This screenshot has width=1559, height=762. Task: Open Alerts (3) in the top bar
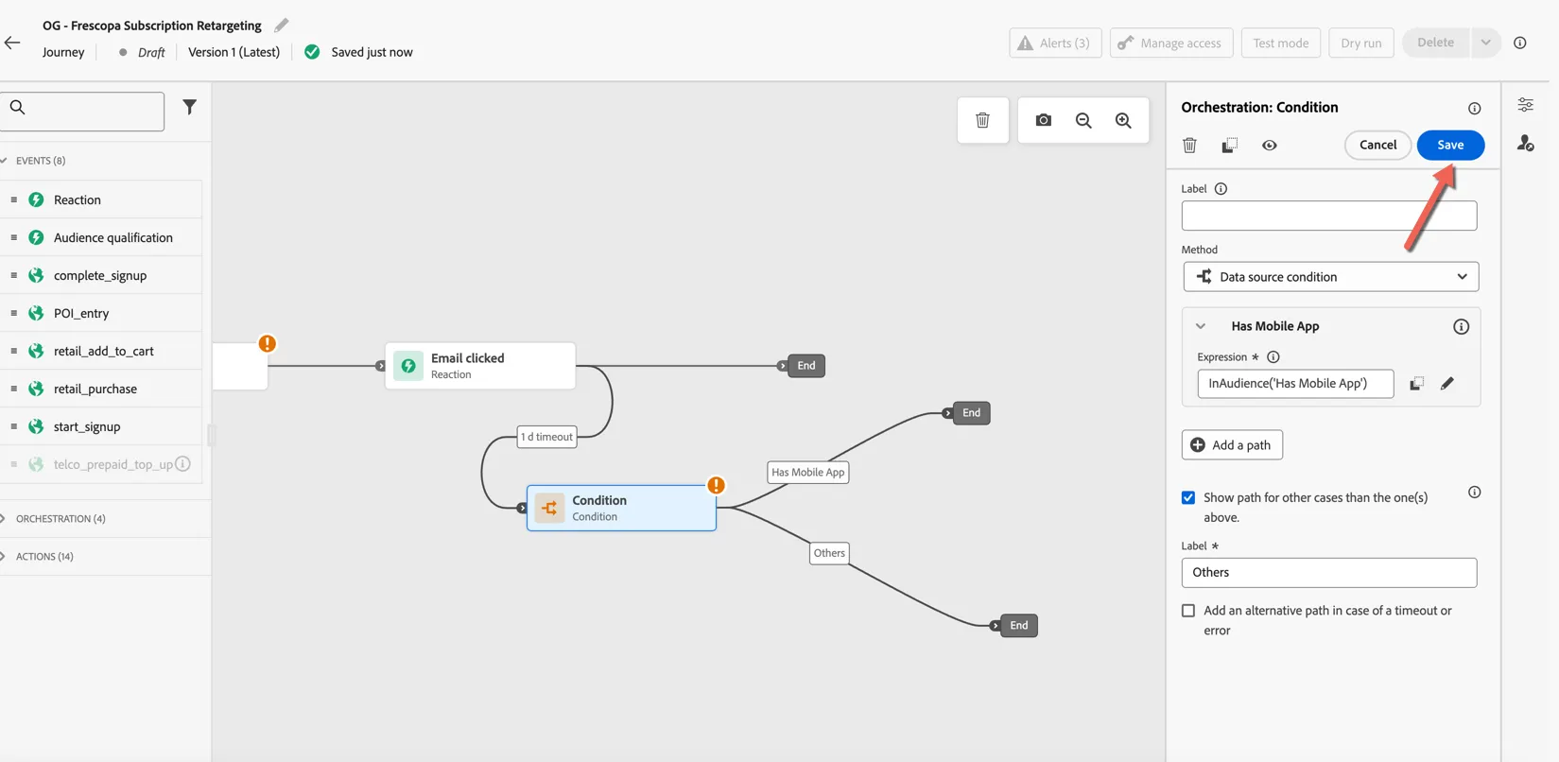point(1054,43)
